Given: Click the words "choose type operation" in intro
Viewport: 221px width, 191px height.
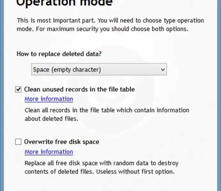Looking at the screenshot, I should [172, 21].
